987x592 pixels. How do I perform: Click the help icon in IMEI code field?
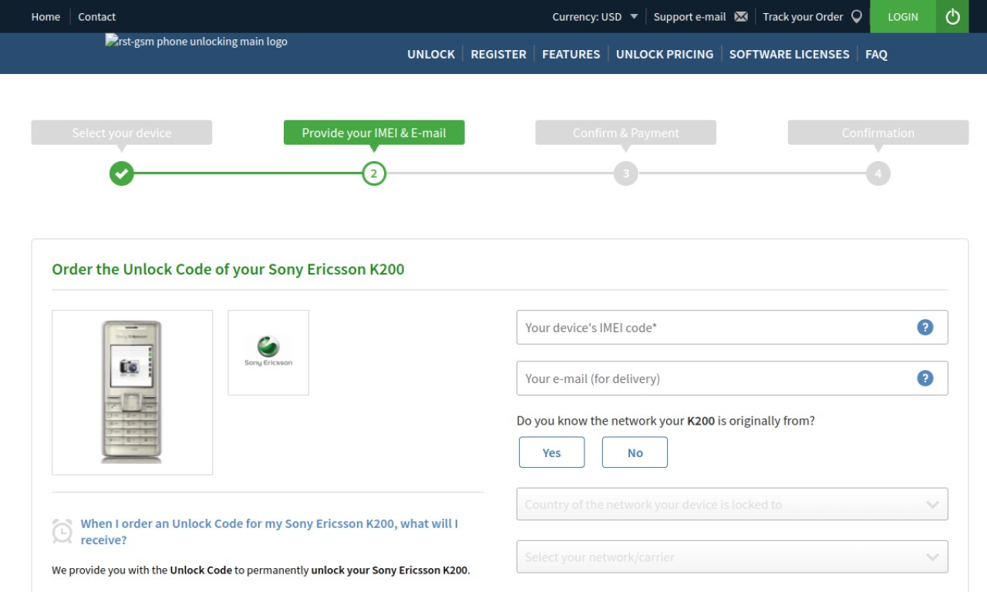click(x=925, y=327)
